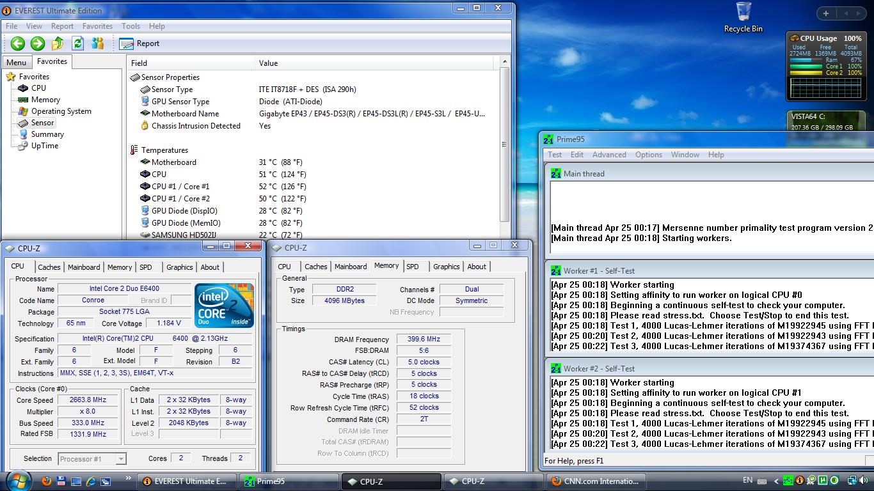
Task: Switch to the Menu tab in EVEREST
Action: (17, 63)
